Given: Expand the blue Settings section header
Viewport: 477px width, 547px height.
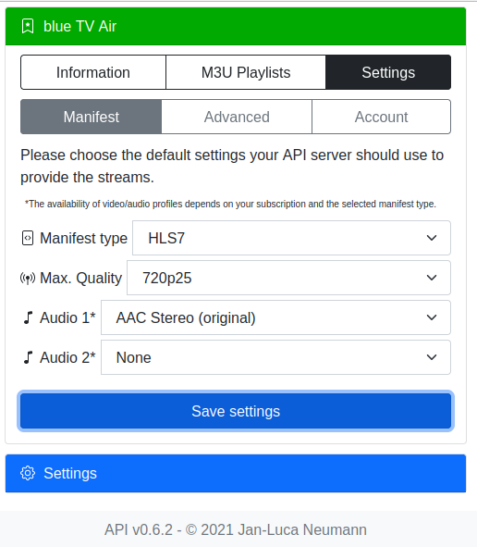Looking at the screenshot, I should click(236, 473).
